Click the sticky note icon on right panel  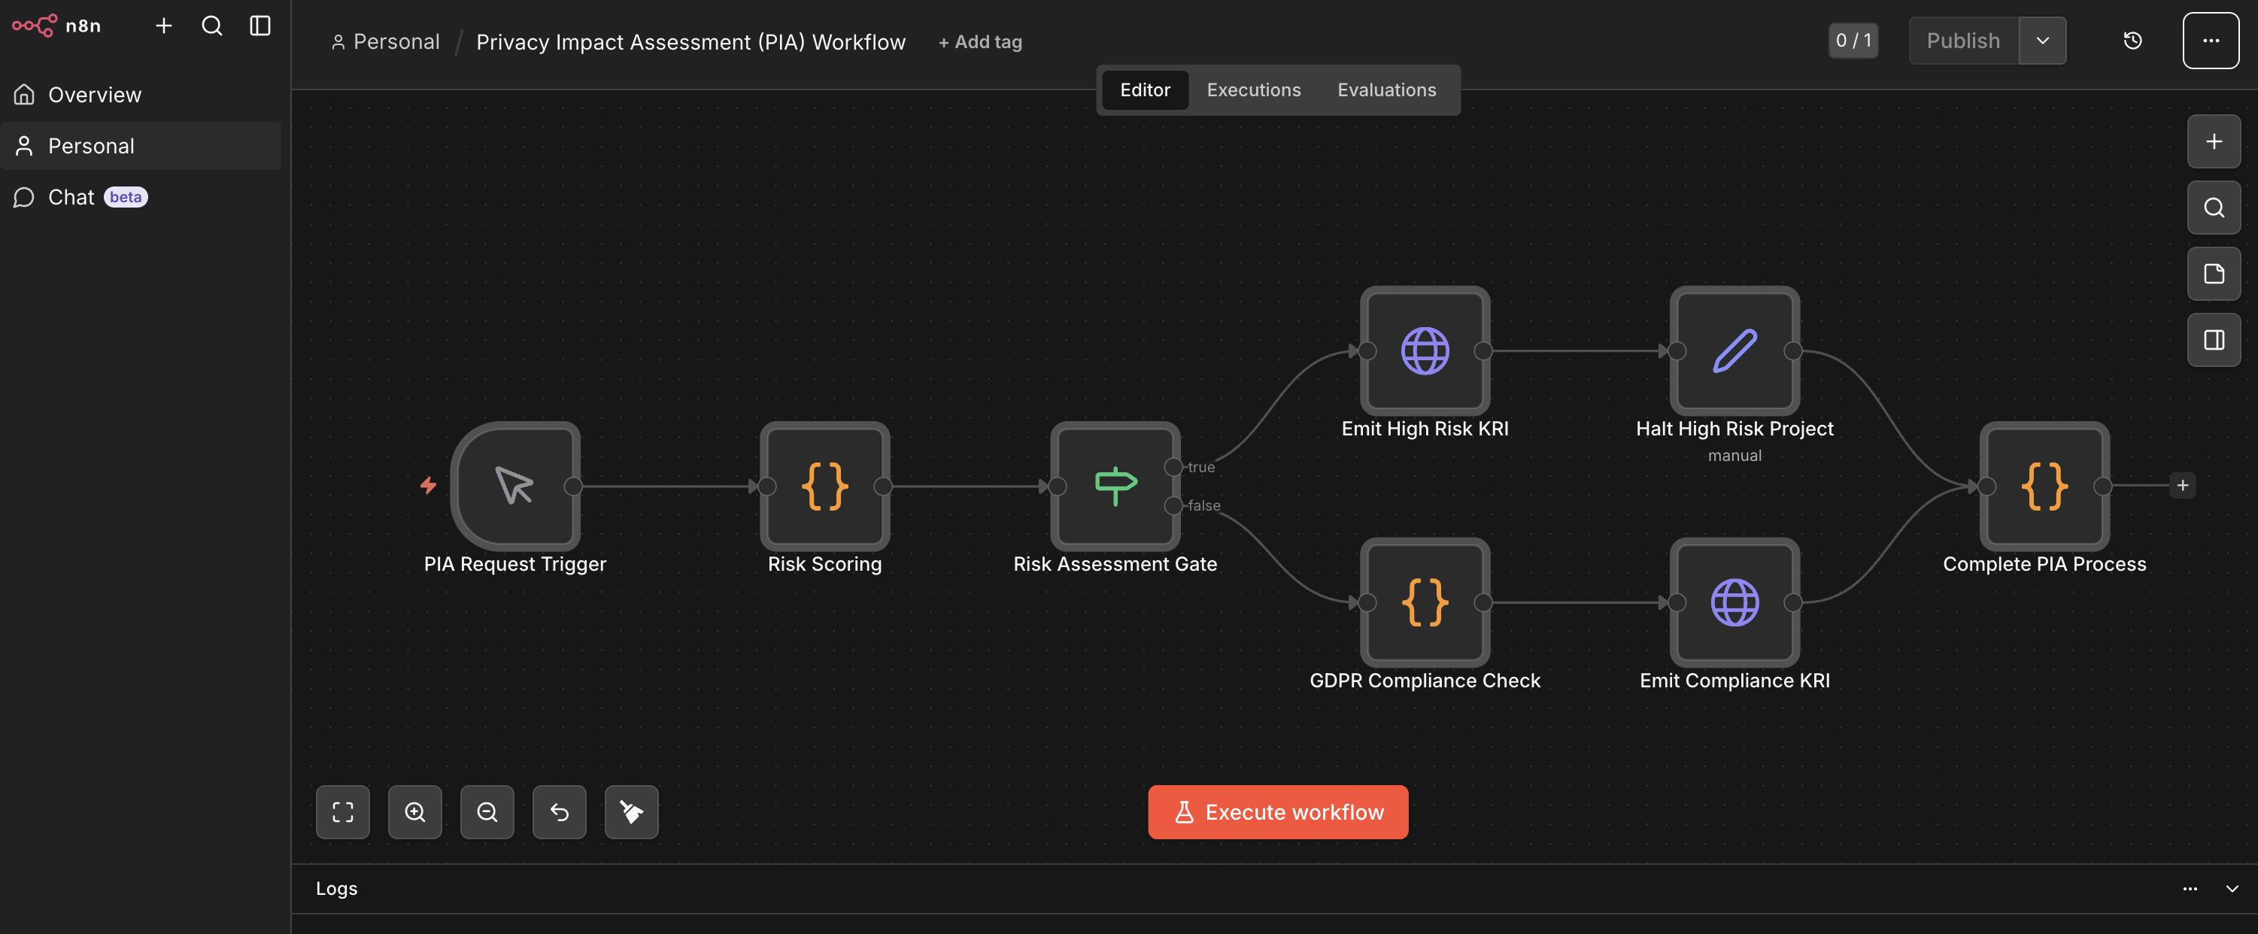[x=2212, y=274]
